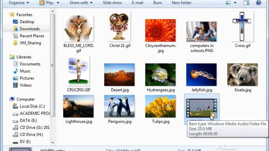Click the Play button in toolbar

[x=47, y=3]
